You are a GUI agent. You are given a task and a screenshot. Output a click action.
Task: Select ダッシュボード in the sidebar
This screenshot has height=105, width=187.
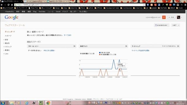(x=10, y=32)
